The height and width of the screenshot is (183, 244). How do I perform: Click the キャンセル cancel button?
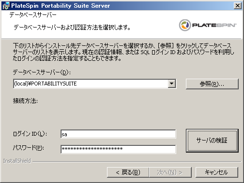tap(216, 172)
